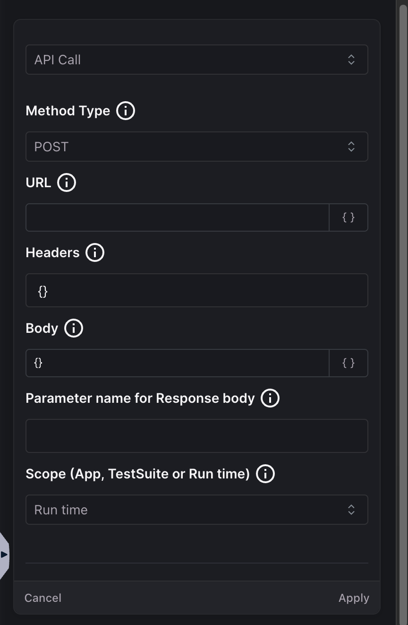The image size is (408, 625).
Task: Click the Body info icon
Action: click(x=74, y=328)
